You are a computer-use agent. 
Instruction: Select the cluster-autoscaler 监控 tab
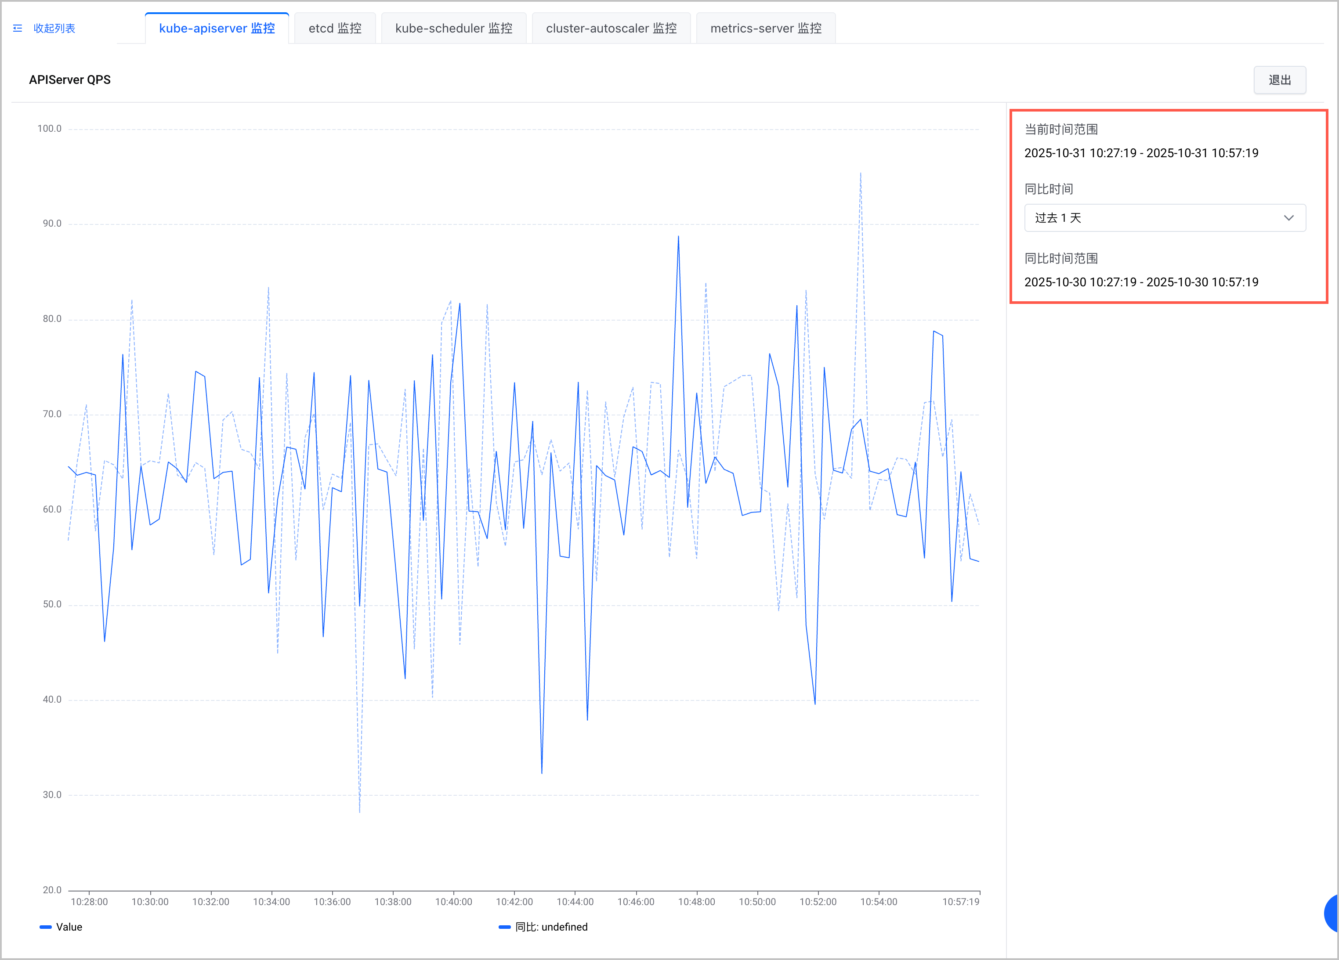611,28
